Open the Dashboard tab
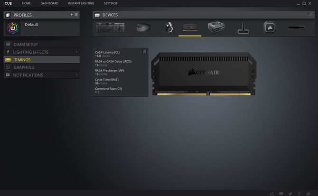Screen dimensions: 318x196 (49, 3)
